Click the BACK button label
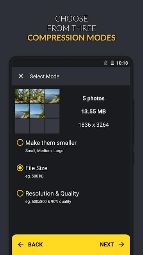This screenshot has width=143, height=255. point(35,244)
